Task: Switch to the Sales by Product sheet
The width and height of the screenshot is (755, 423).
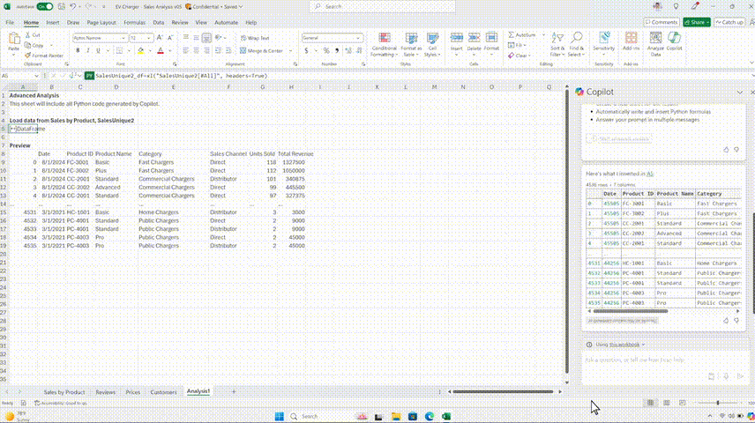Action: click(x=64, y=392)
